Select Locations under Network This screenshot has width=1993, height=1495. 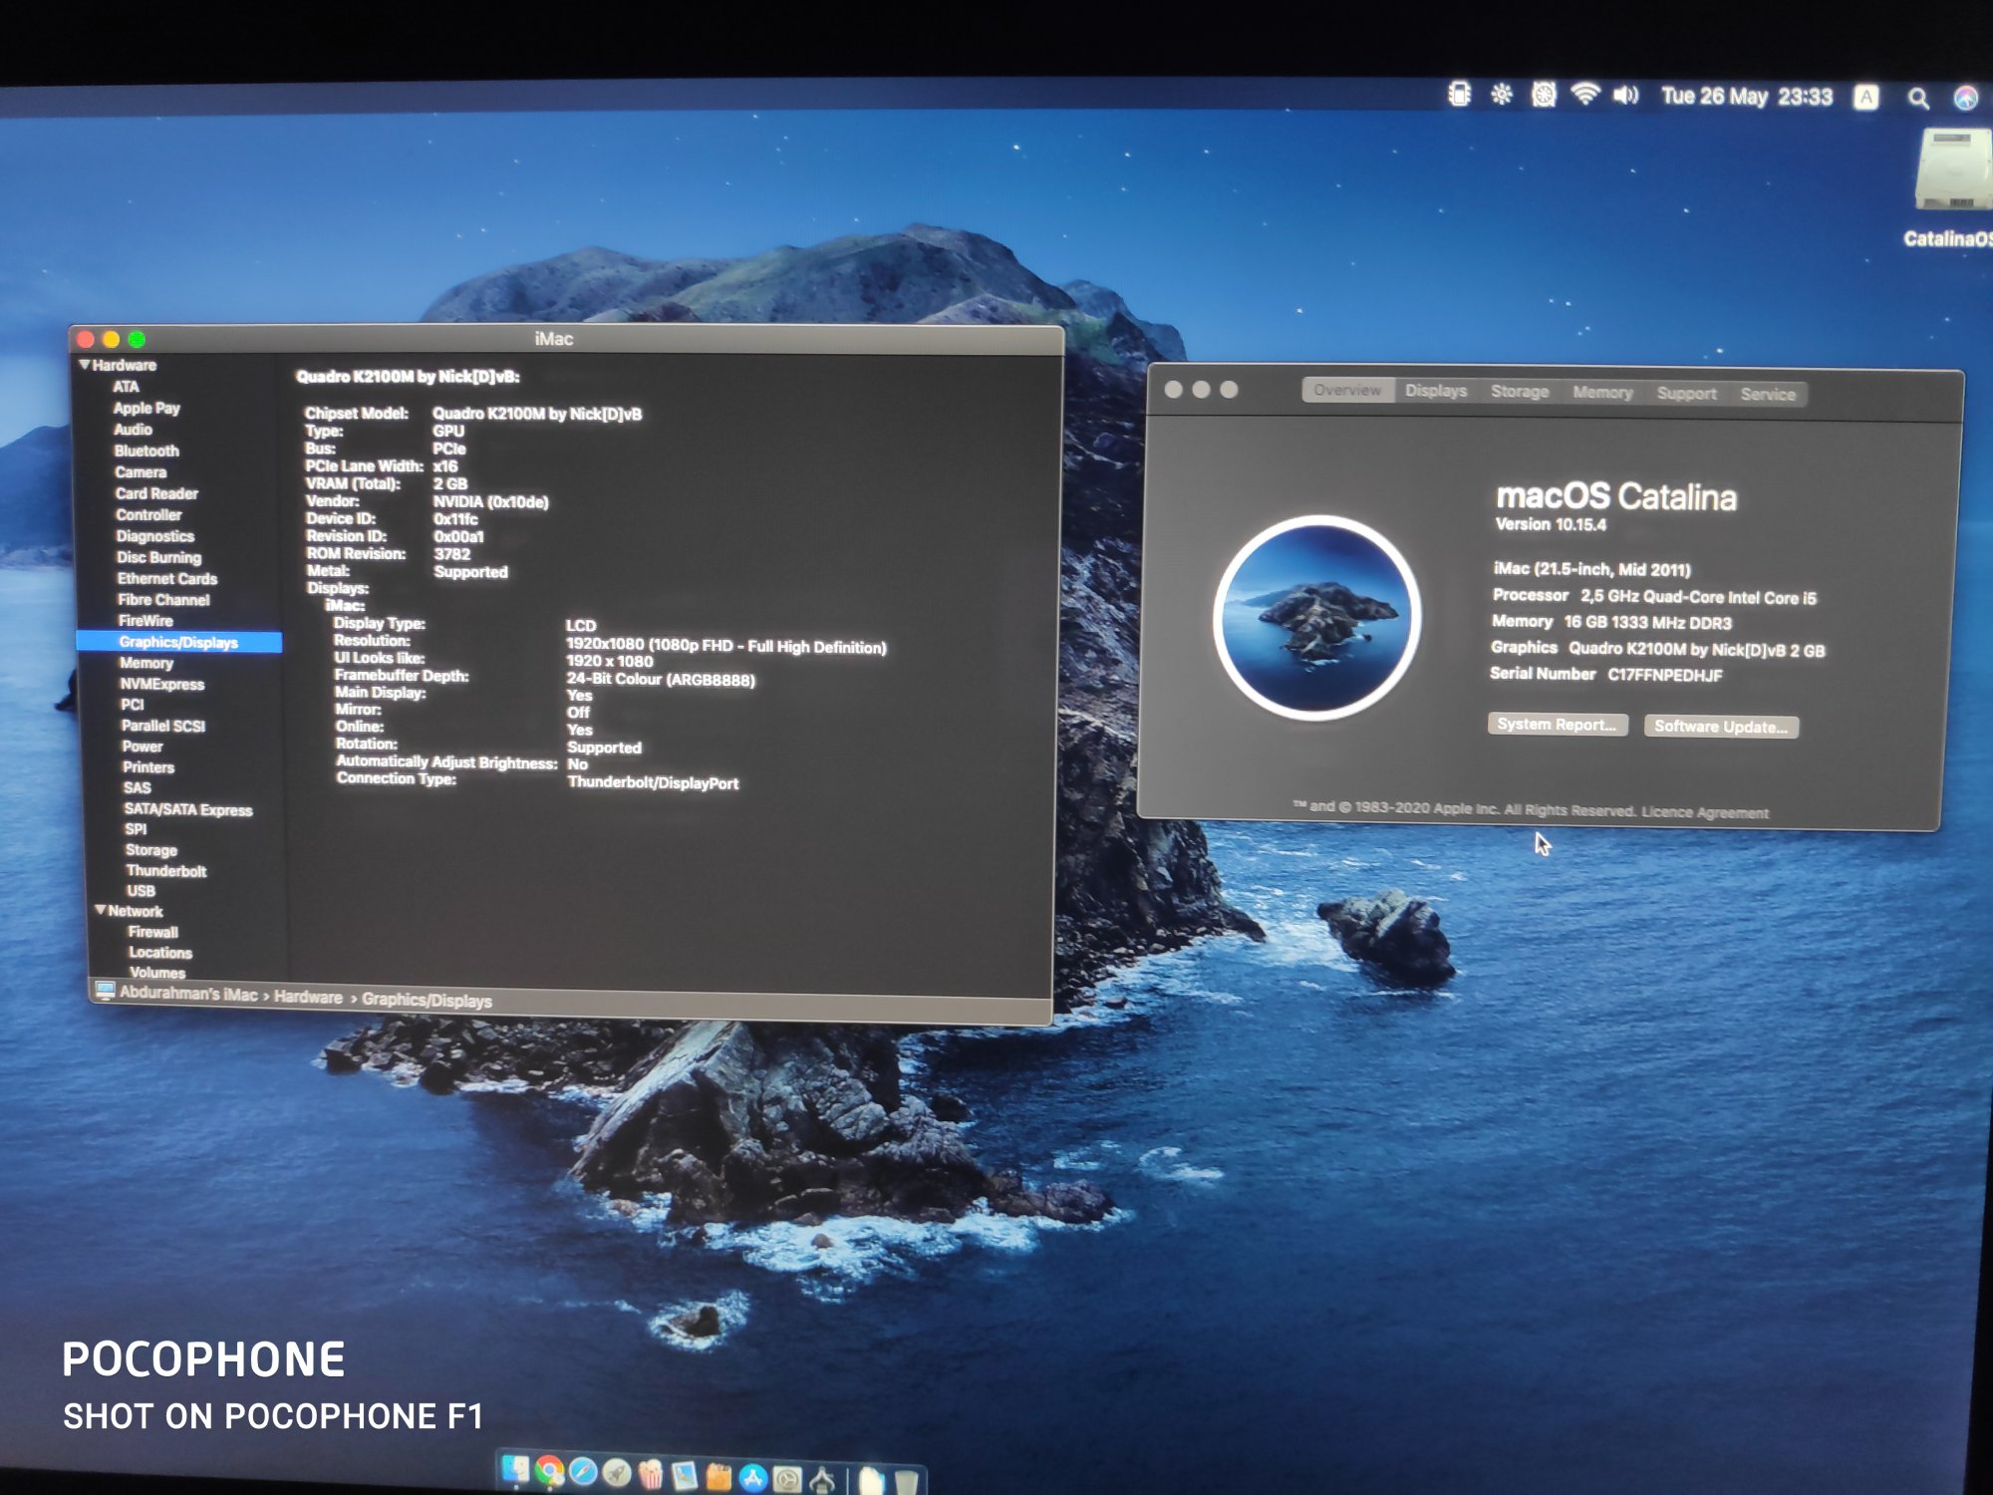point(159,953)
